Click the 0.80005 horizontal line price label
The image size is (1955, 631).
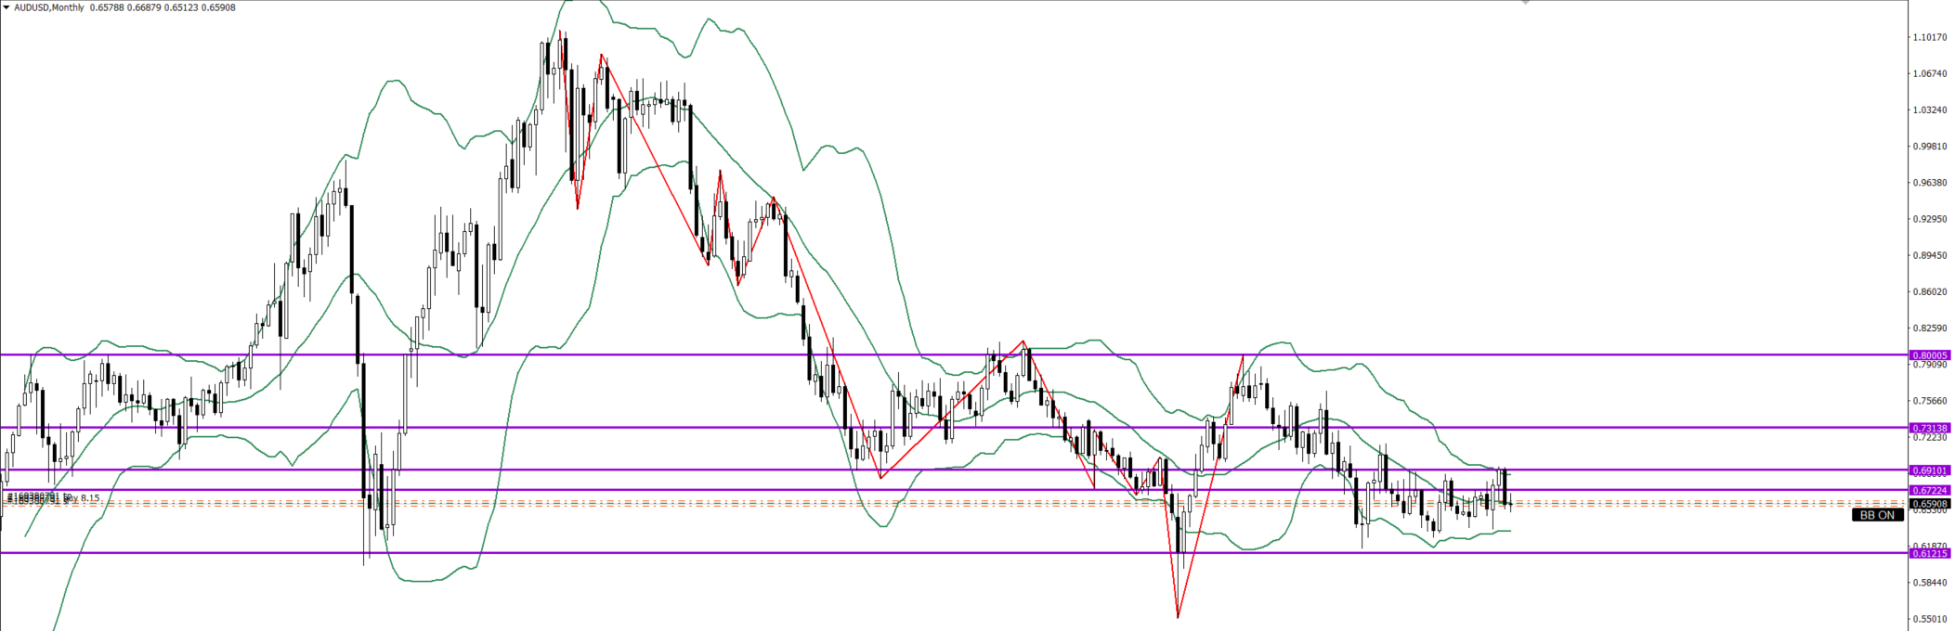pyautogui.click(x=1929, y=355)
